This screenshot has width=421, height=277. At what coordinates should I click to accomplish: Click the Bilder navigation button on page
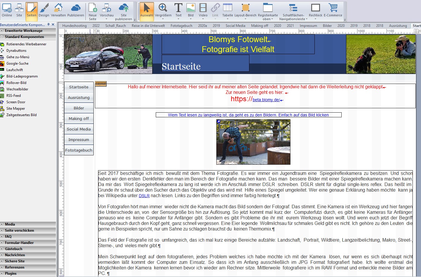(x=79, y=108)
